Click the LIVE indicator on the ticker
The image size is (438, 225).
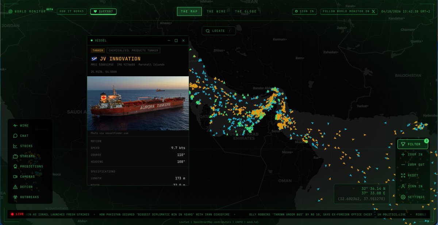coord(18,214)
